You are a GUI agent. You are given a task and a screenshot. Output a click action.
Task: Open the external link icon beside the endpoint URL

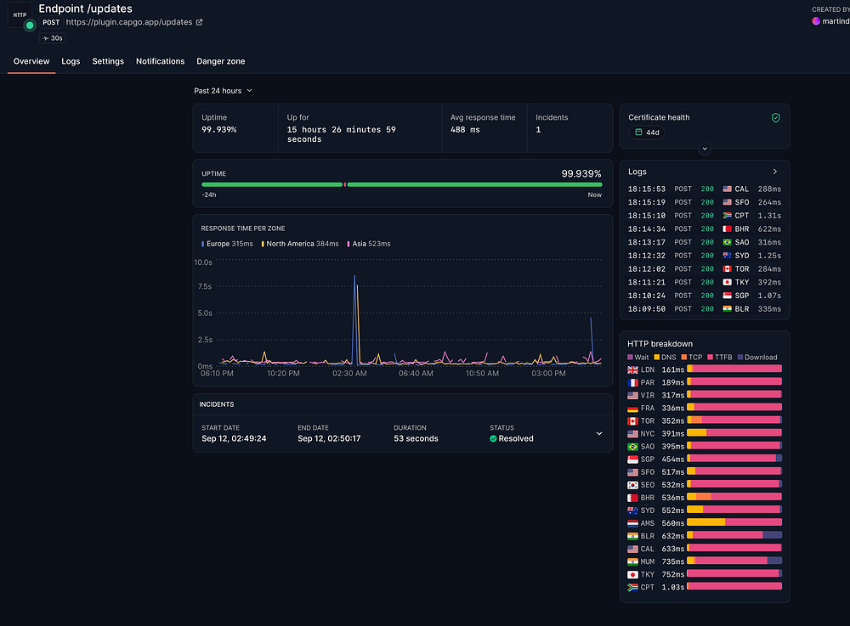pyautogui.click(x=200, y=22)
